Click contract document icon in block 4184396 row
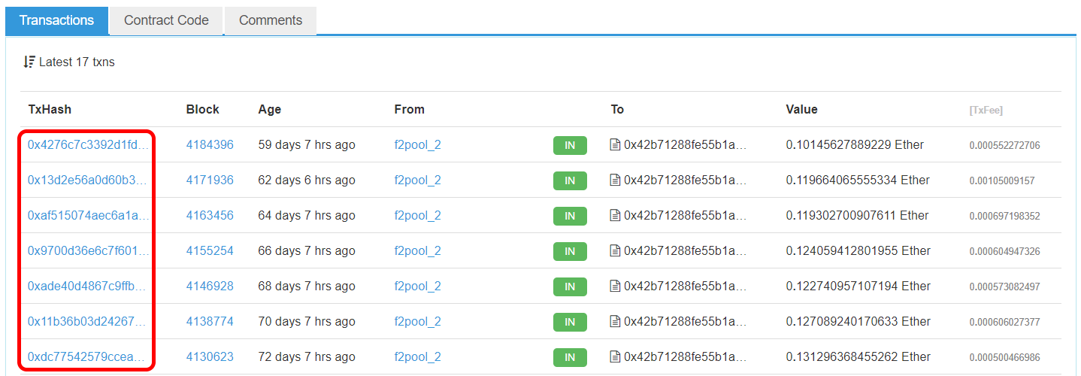 (615, 144)
